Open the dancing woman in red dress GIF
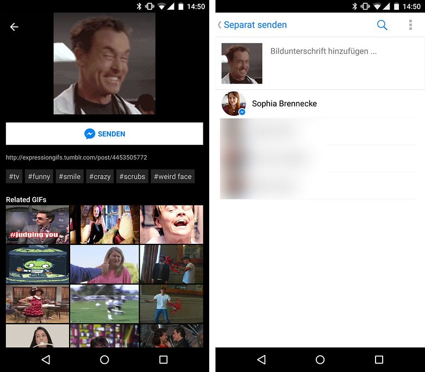Viewport: 425px width, 372px height. (x=37, y=304)
